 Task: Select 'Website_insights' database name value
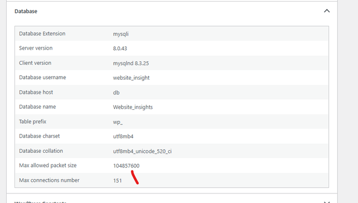(133, 107)
